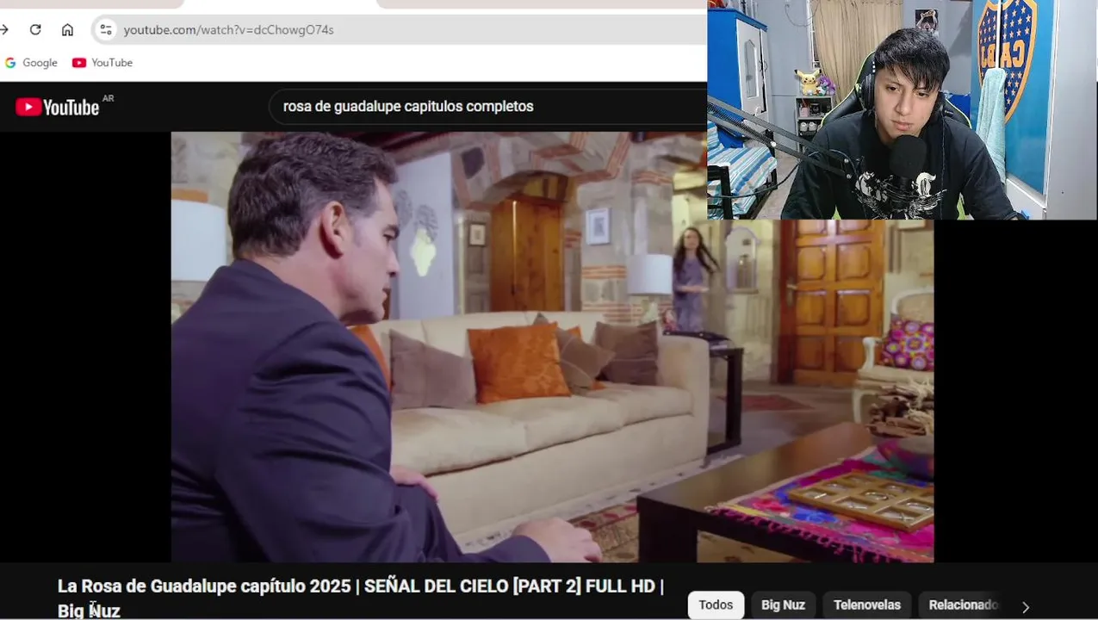This screenshot has width=1098, height=620.
Task: Select the Todos filter chip
Action: [x=716, y=604]
